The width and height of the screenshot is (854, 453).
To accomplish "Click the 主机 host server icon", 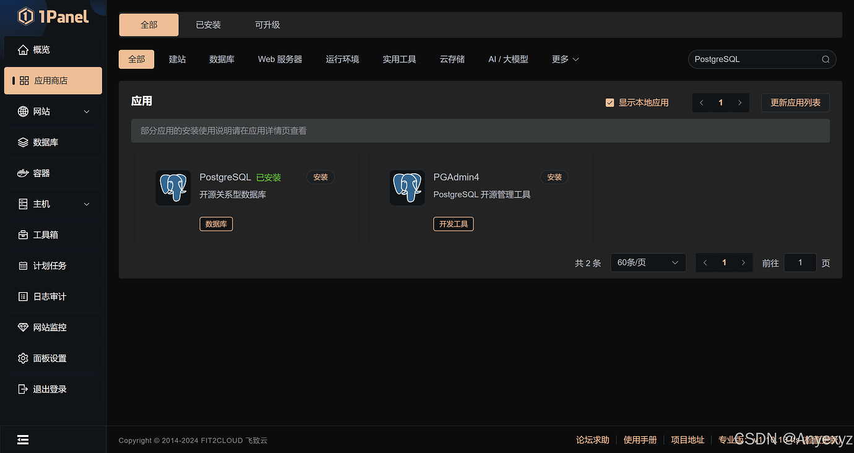I will coord(23,204).
